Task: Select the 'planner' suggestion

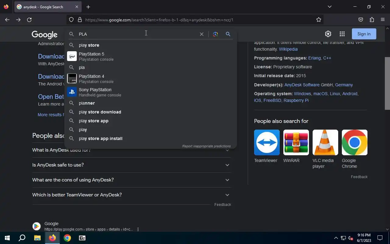Action: coord(151,103)
